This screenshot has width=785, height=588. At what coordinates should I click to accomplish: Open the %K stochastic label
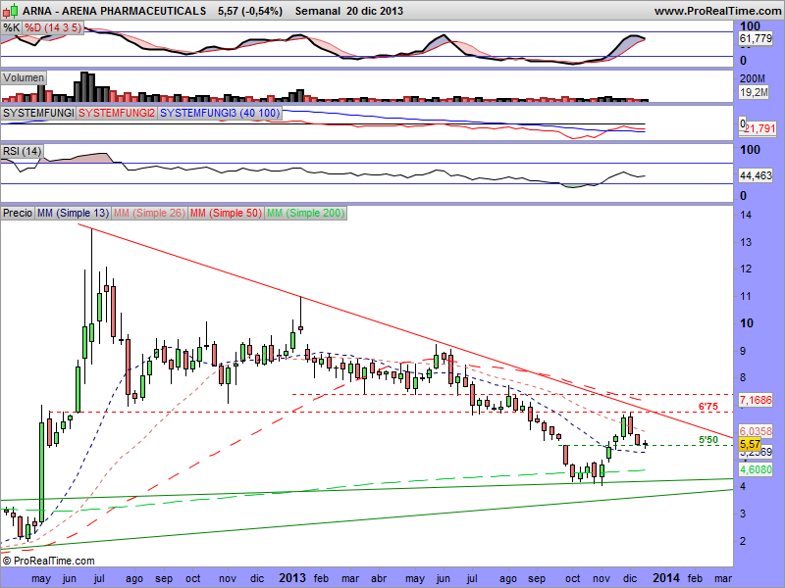coord(11,27)
